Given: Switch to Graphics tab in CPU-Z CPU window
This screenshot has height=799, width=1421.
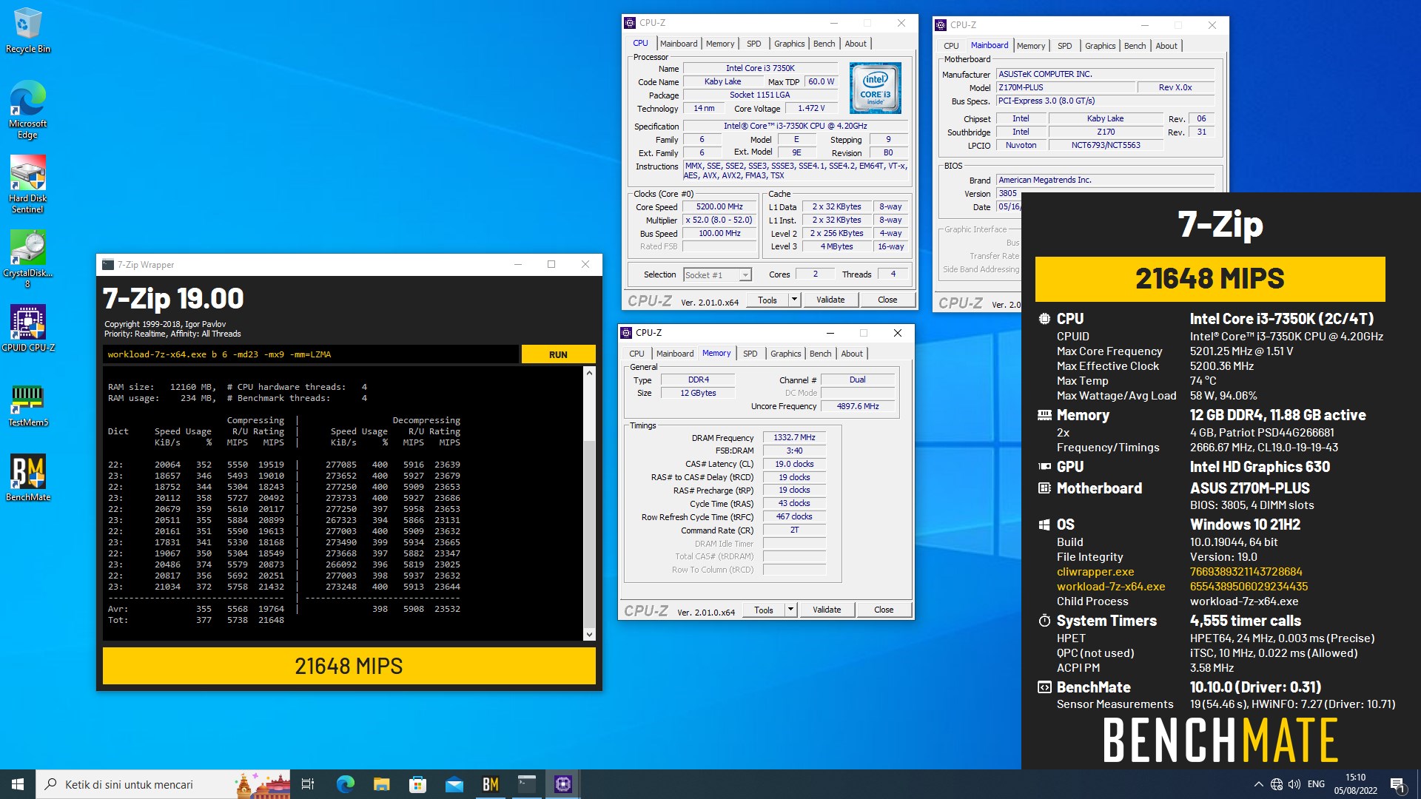Looking at the screenshot, I should point(789,44).
